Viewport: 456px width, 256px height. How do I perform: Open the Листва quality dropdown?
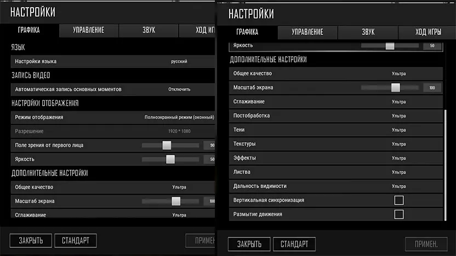click(x=398, y=172)
